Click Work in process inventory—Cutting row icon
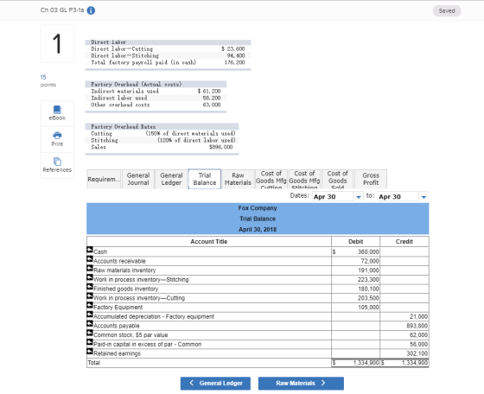The width and height of the screenshot is (484, 394). (90, 295)
